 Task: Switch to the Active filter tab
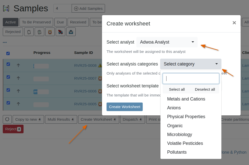10,22
